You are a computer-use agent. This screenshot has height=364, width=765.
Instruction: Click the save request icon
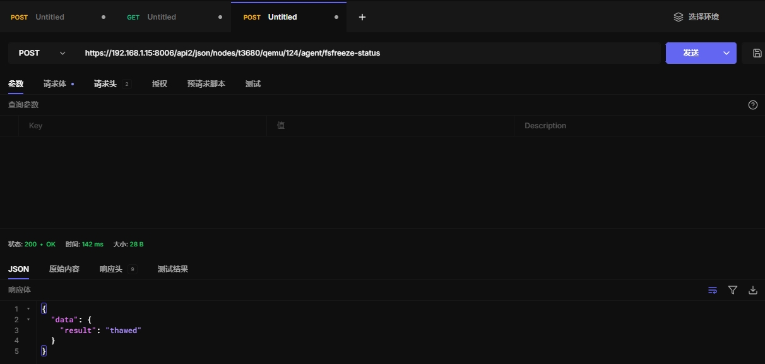click(x=757, y=53)
